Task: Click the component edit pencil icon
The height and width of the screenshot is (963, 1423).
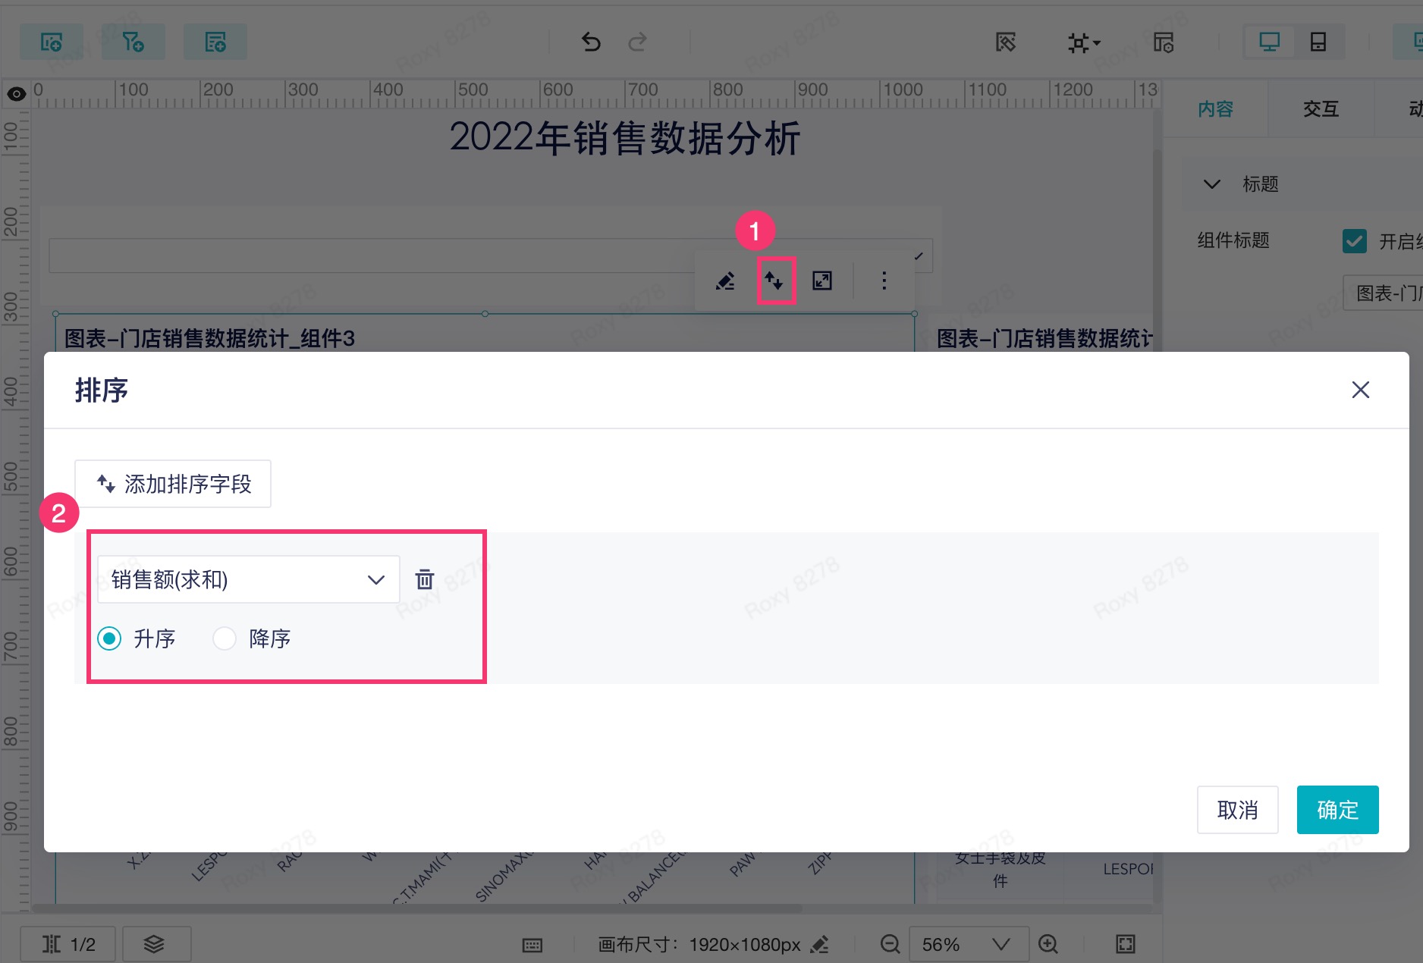Action: coord(725,281)
